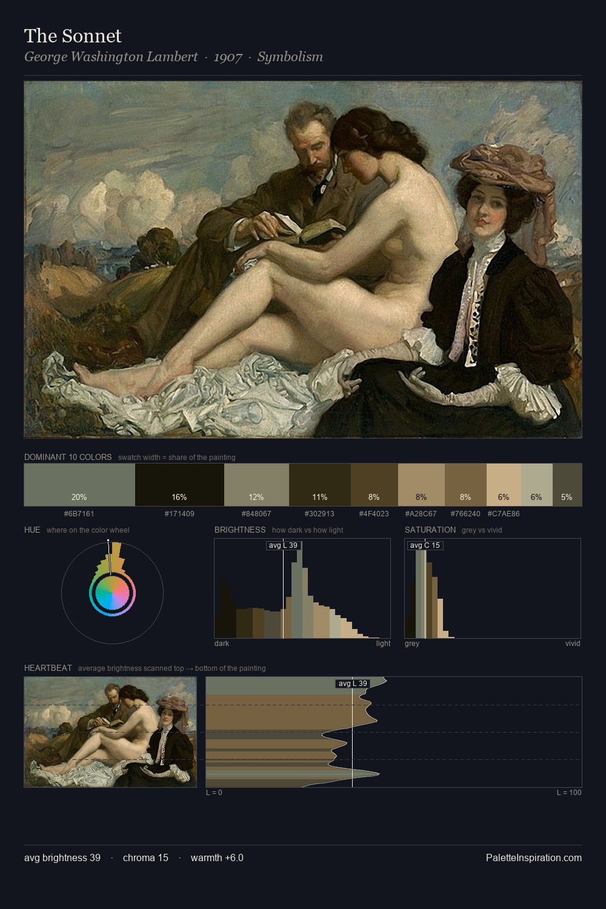Click the hex code #848067
The width and height of the screenshot is (606, 909).
(x=256, y=514)
